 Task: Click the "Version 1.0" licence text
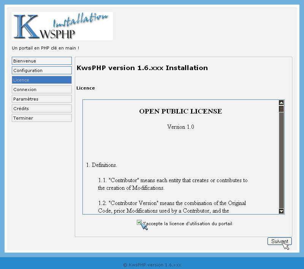point(180,127)
